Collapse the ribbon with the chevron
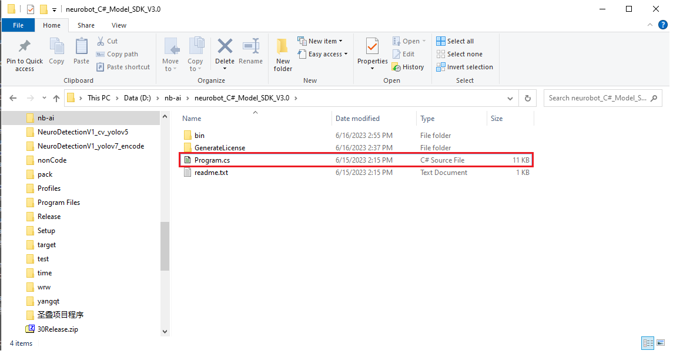This screenshot has height=354, width=673. [650, 25]
